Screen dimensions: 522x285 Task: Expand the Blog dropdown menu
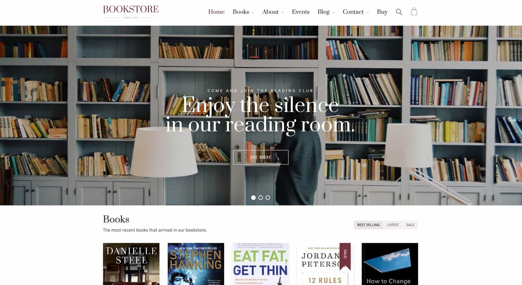326,12
